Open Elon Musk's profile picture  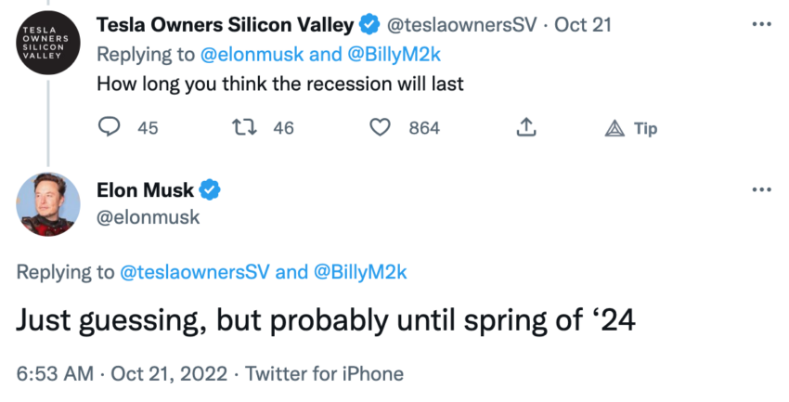pyautogui.click(x=45, y=203)
